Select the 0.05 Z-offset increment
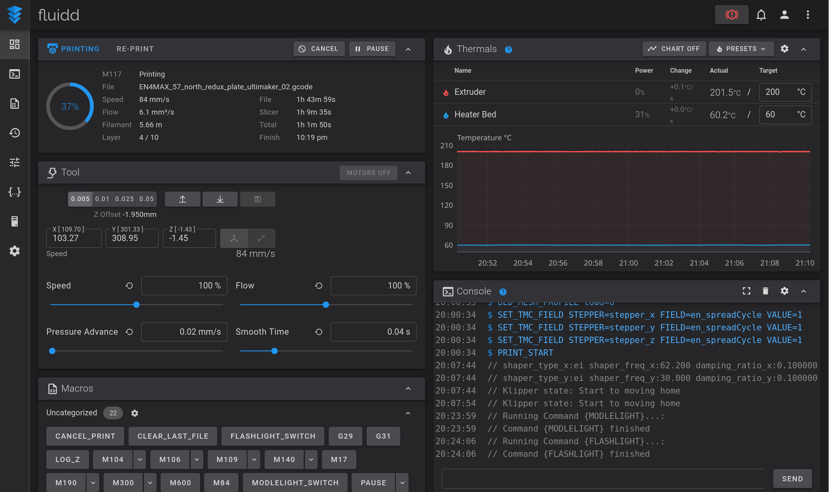This screenshot has height=492, width=829. pos(146,199)
